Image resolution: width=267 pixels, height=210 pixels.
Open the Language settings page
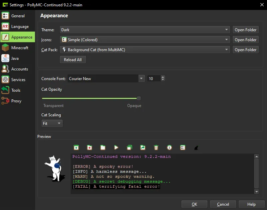click(x=18, y=27)
